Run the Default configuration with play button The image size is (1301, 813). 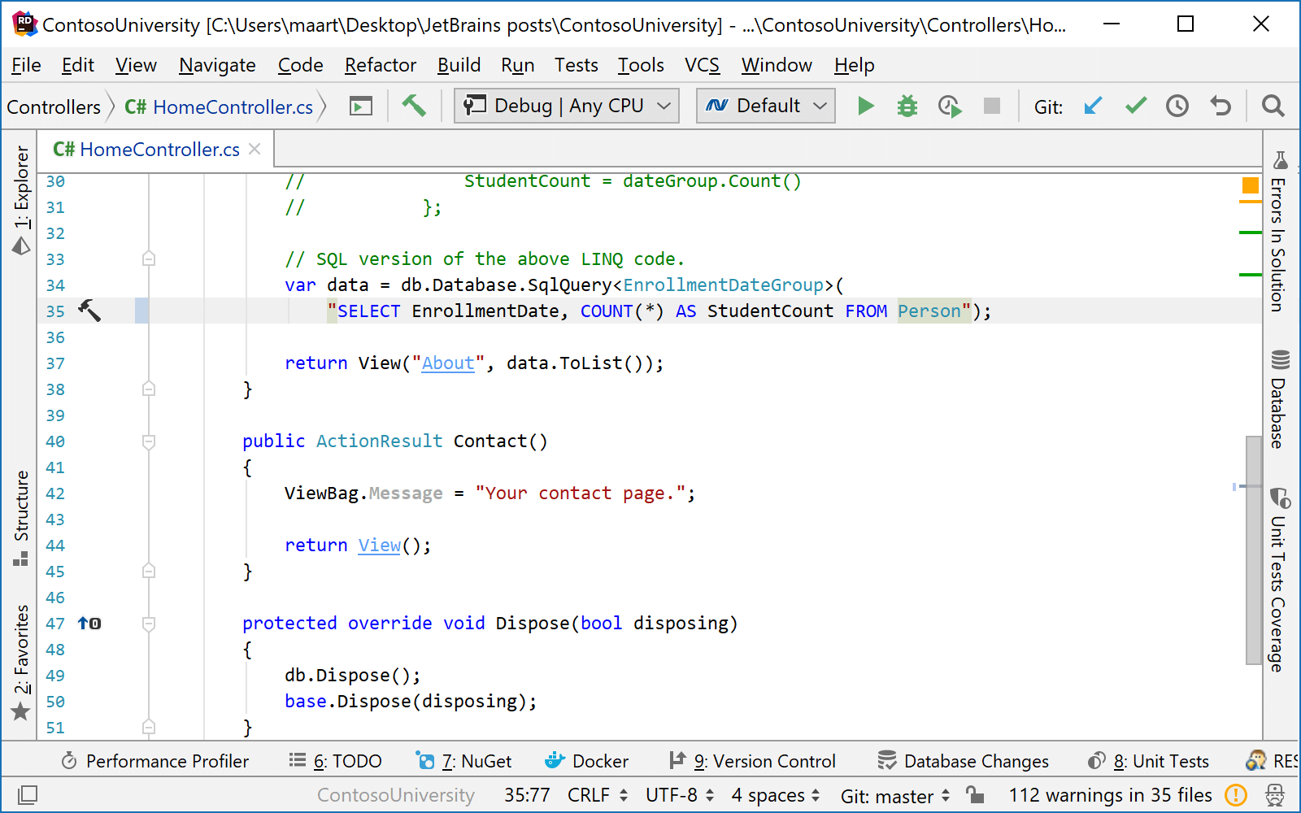click(x=866, y=106)
